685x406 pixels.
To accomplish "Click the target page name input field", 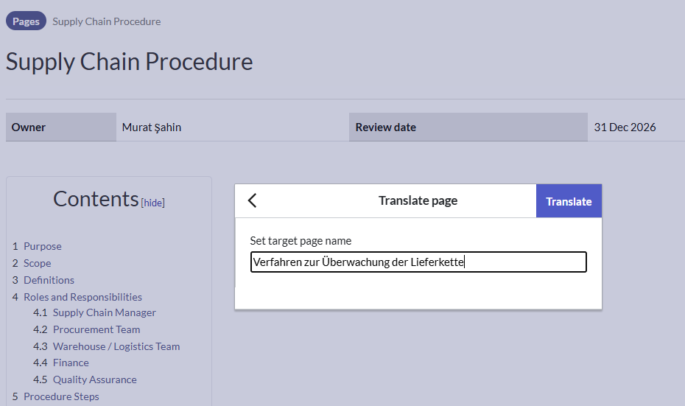I will [418, 262].
